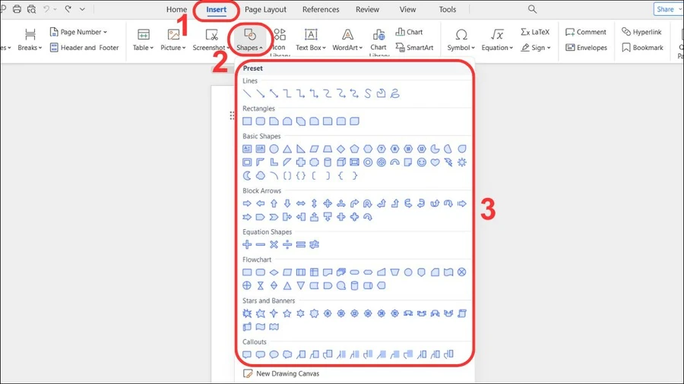Click Header and Footer
The width and height of the screenshot is (684, 384).
pyautogui.click(x=84, y=48)
